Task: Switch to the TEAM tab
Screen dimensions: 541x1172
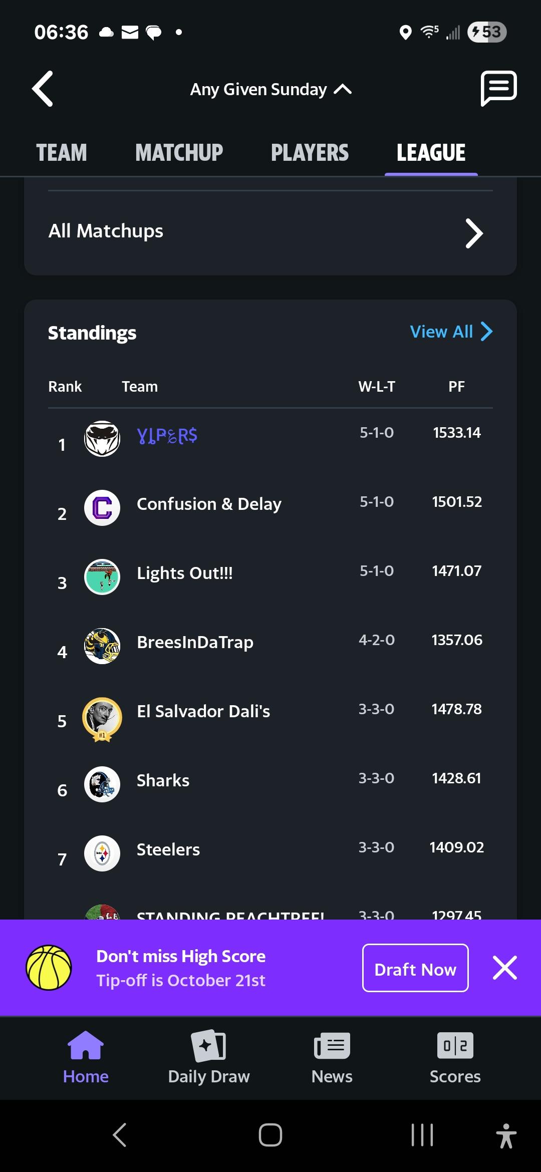Action: (x=62, y=153)
